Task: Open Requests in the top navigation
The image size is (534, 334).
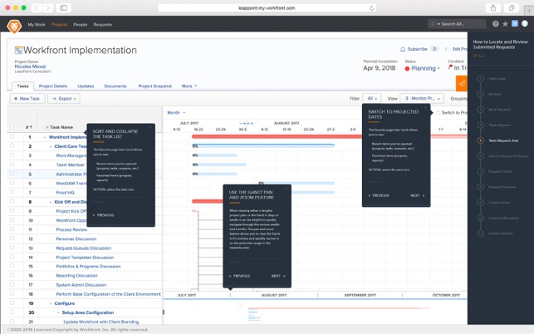Action: click(102, 25)
